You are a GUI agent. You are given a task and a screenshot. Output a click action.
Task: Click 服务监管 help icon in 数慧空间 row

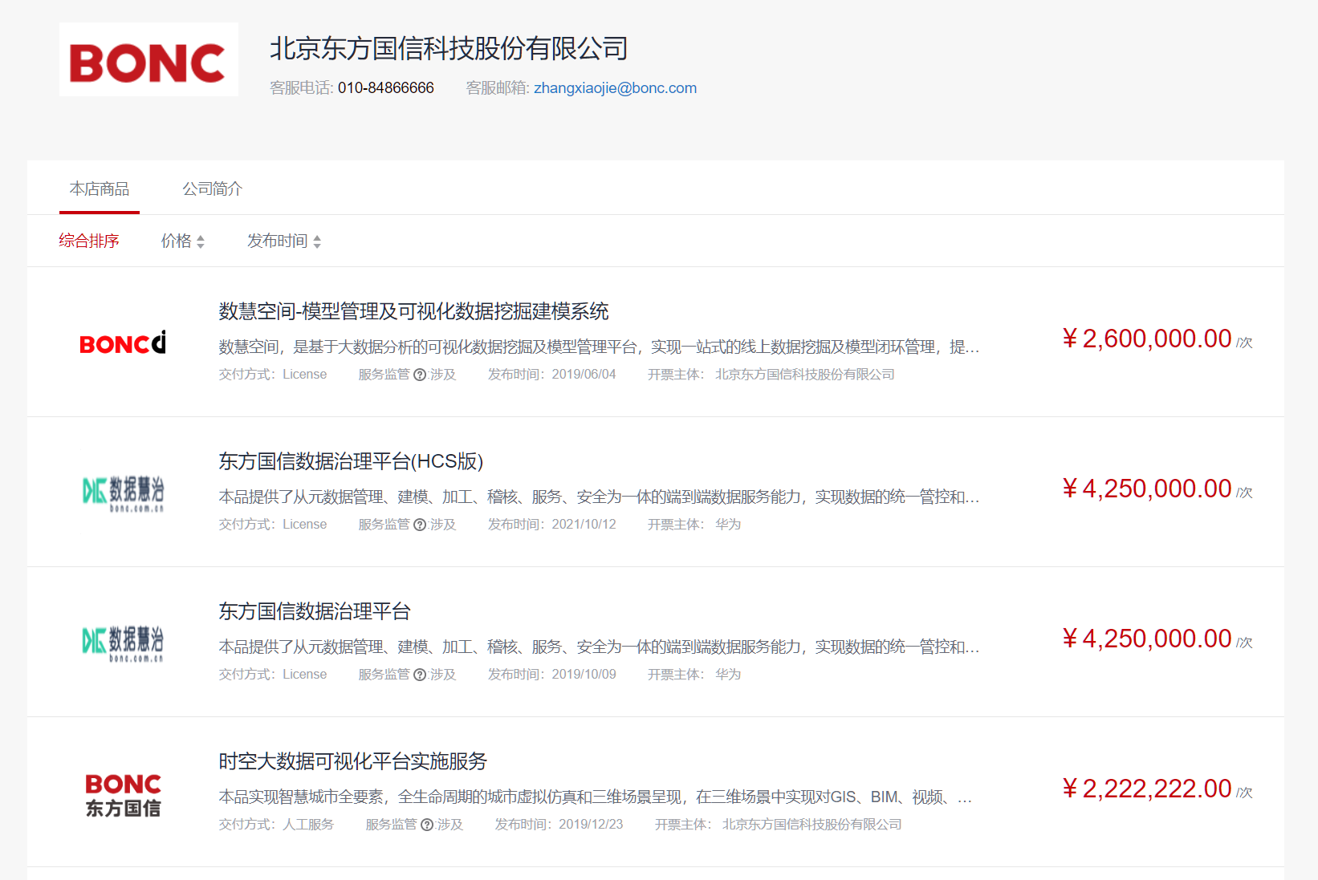(420, 375)
